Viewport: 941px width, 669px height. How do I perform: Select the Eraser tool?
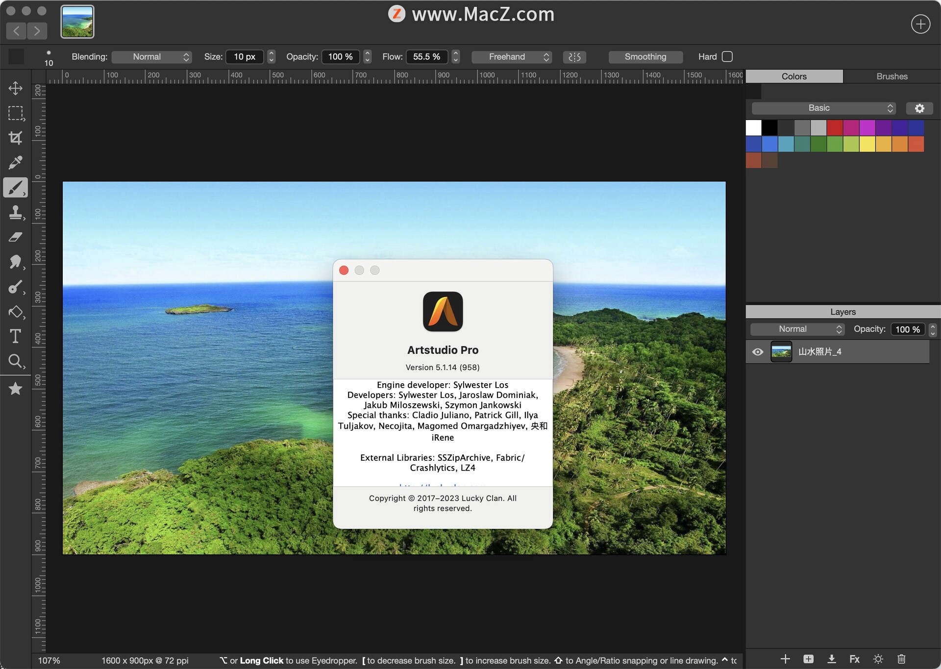click(x=15, y=237)
